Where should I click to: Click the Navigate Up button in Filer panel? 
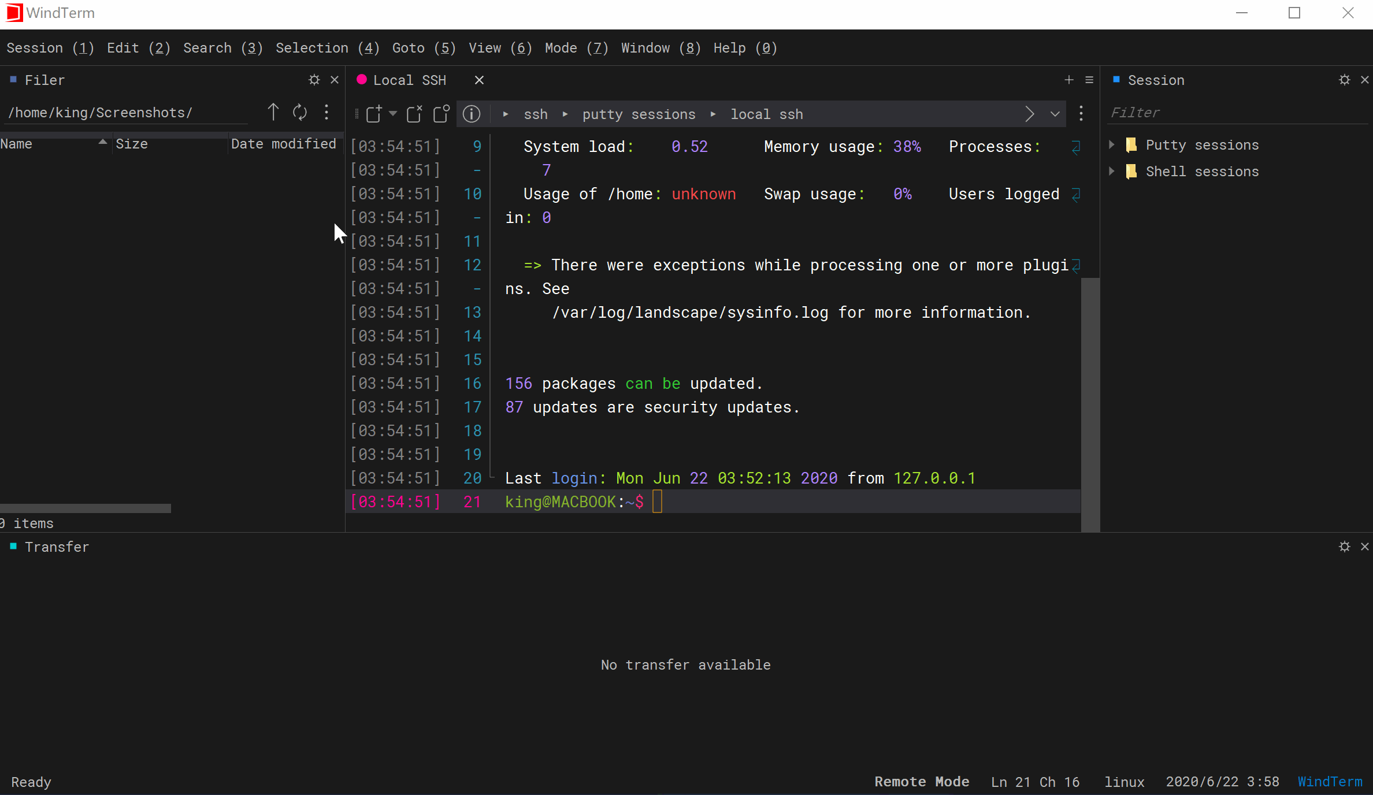tap(273, 112)
